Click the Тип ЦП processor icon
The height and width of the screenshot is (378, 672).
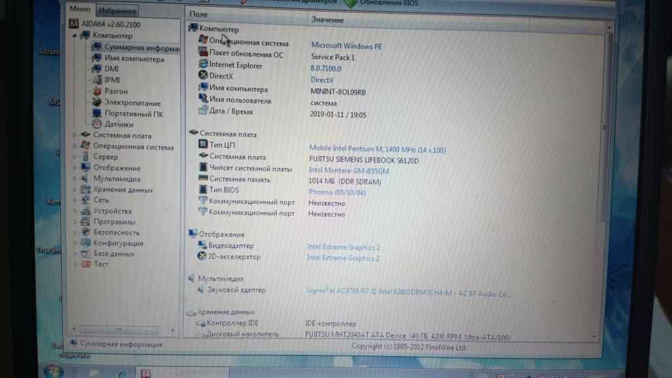click(203, 144)
